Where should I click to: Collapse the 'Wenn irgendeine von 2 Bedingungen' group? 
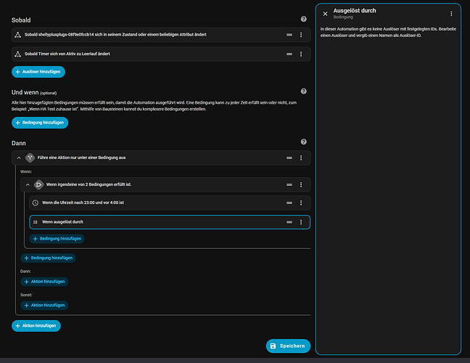click(28, 184)
